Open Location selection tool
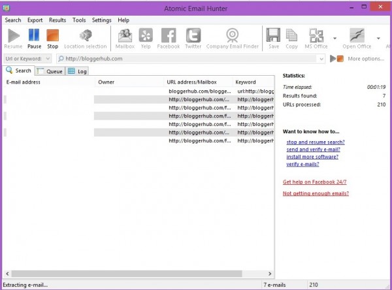 point(86,39)
